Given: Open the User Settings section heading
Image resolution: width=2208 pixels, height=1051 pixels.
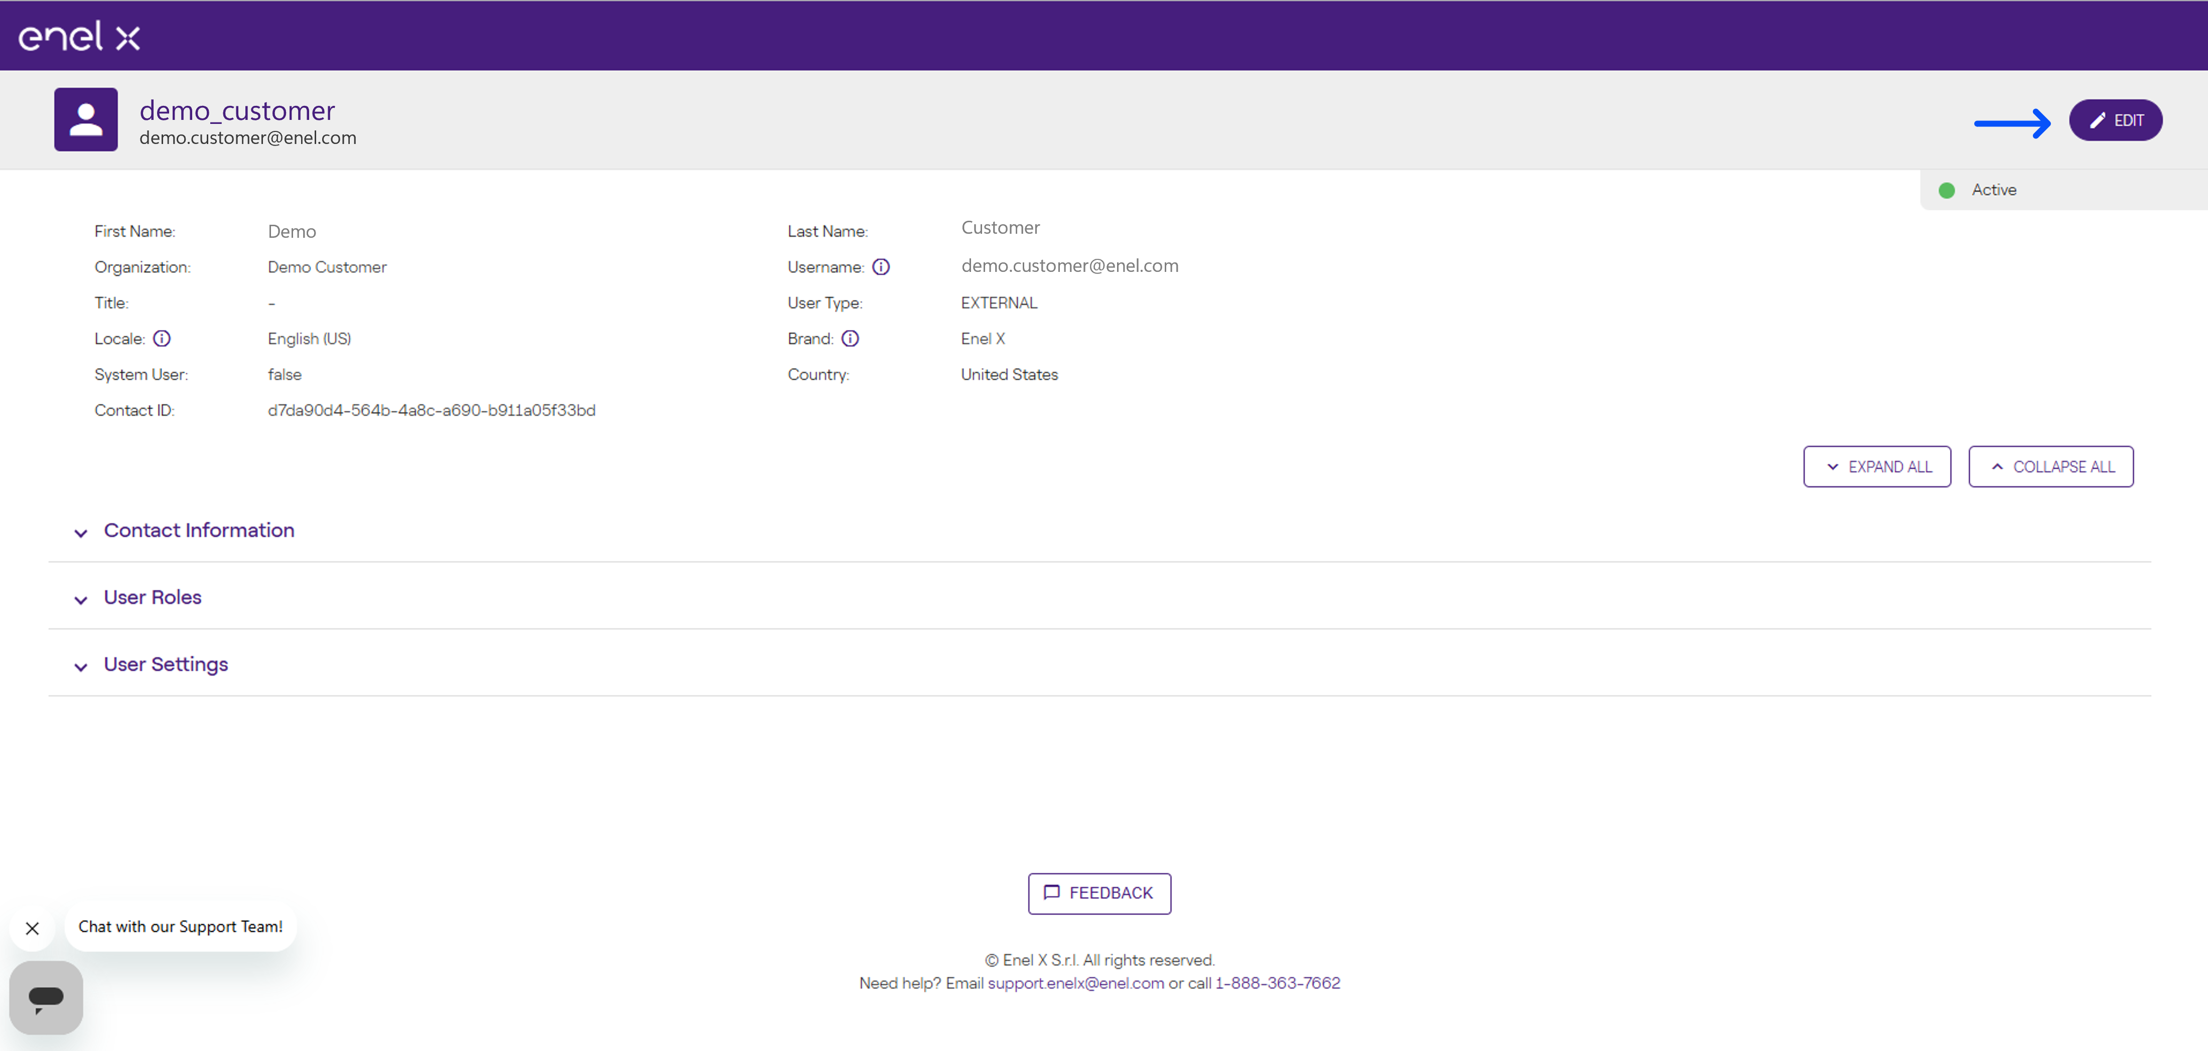Looking at the screenshot, I should (166, 665).
